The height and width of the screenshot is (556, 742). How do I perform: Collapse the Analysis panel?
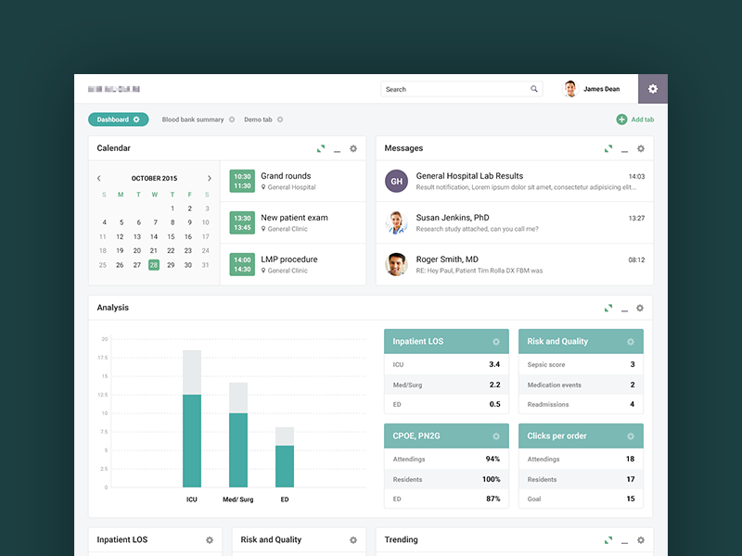click(x=624, y=310)
